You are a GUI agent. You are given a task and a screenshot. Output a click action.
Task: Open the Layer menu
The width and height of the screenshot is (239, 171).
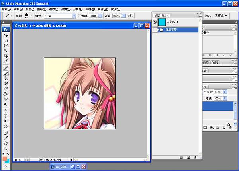tap(42, 9)
